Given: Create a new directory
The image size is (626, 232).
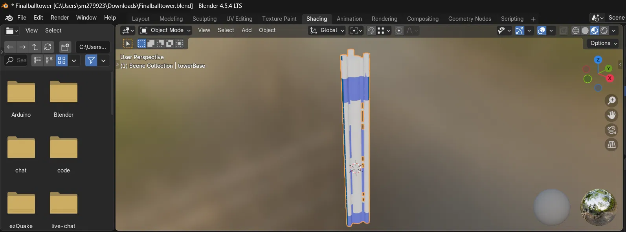Looking at the screenshot, I should point(65,47).
